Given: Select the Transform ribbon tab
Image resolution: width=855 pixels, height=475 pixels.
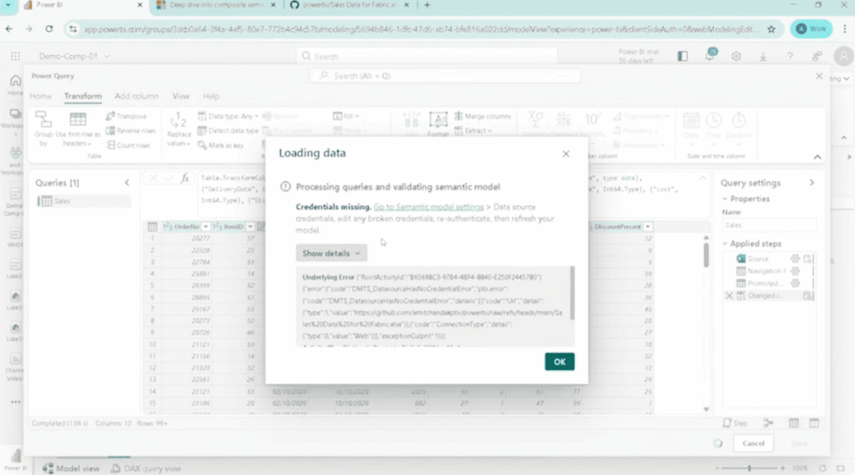Looking at the screenshot, I should (x=83, y=96).
